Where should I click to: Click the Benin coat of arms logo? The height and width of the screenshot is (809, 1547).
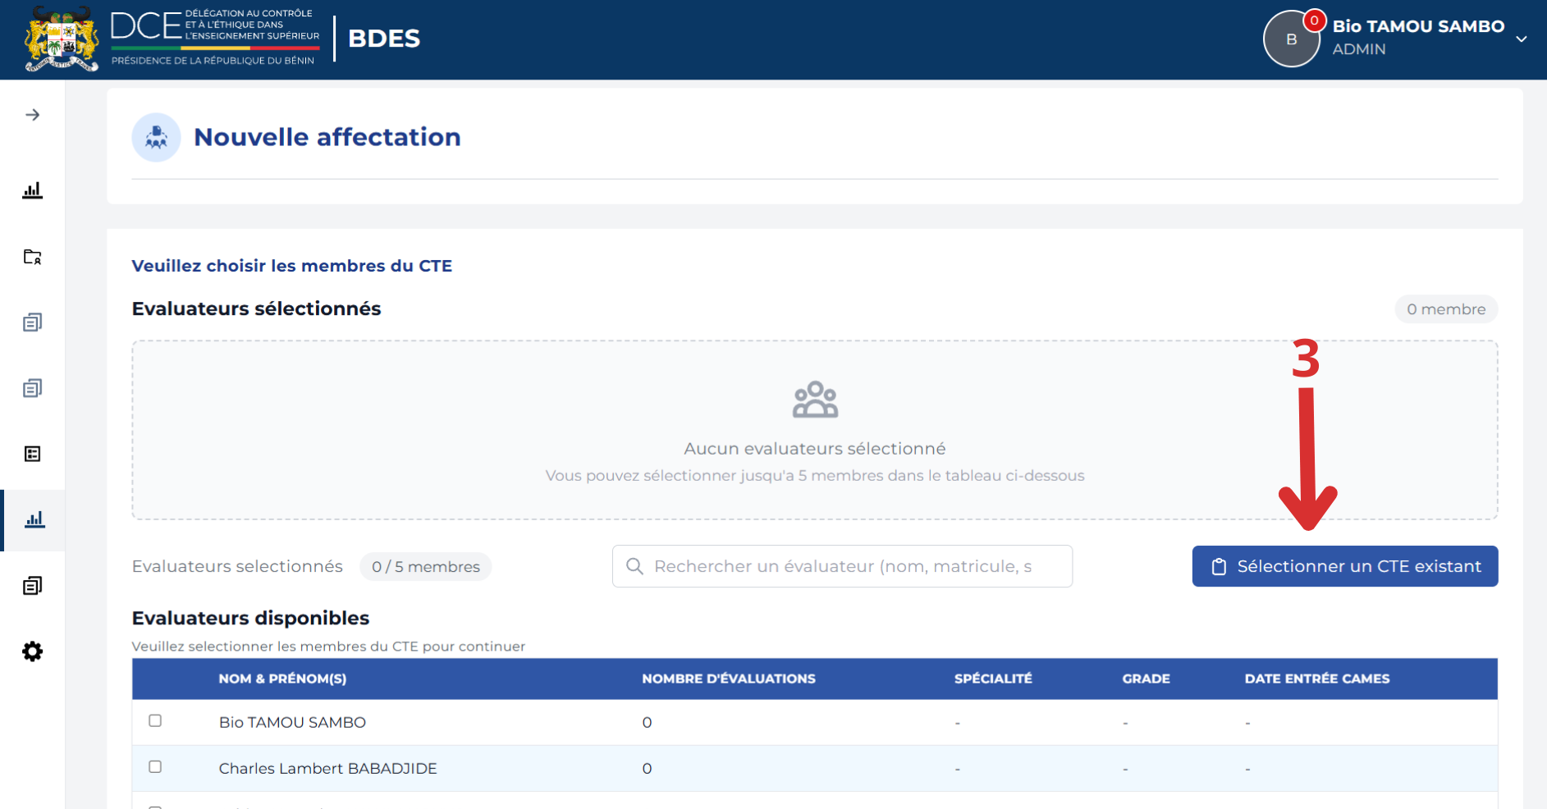point(62,39)
